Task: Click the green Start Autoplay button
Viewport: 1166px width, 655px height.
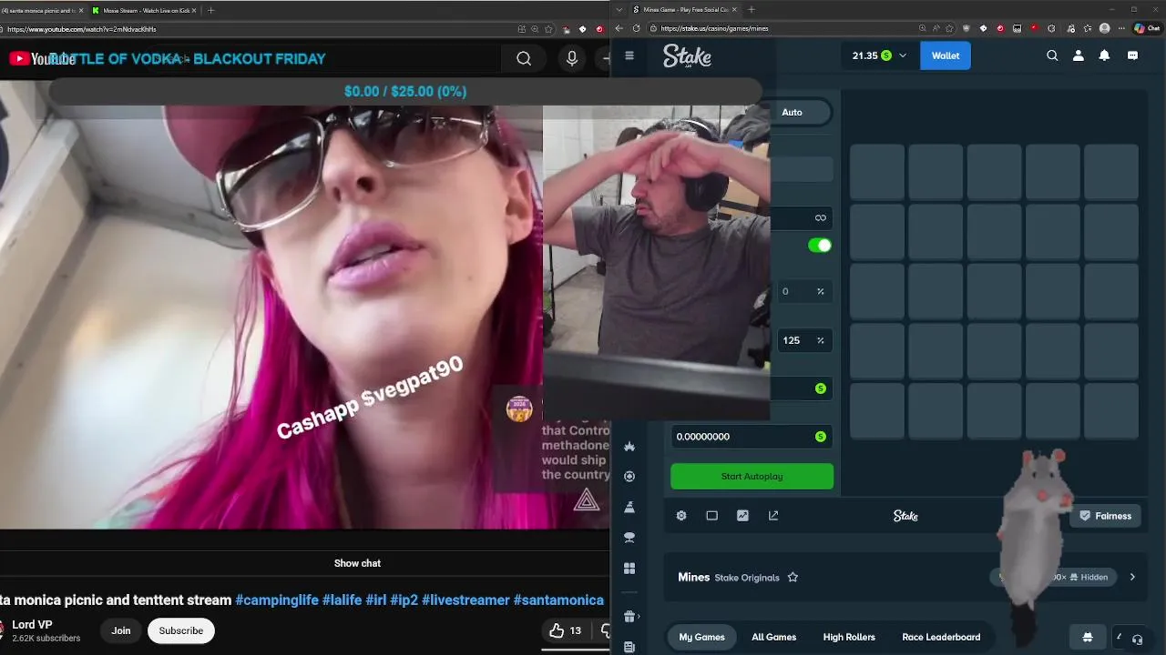Action: coord(752,477)
